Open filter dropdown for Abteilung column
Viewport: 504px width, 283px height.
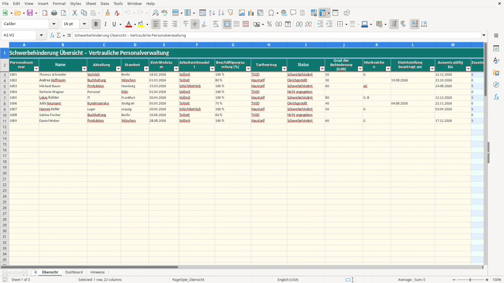pos(118,69)
